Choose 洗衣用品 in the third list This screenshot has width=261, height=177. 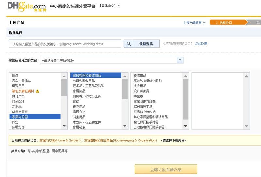coord(140,86)
